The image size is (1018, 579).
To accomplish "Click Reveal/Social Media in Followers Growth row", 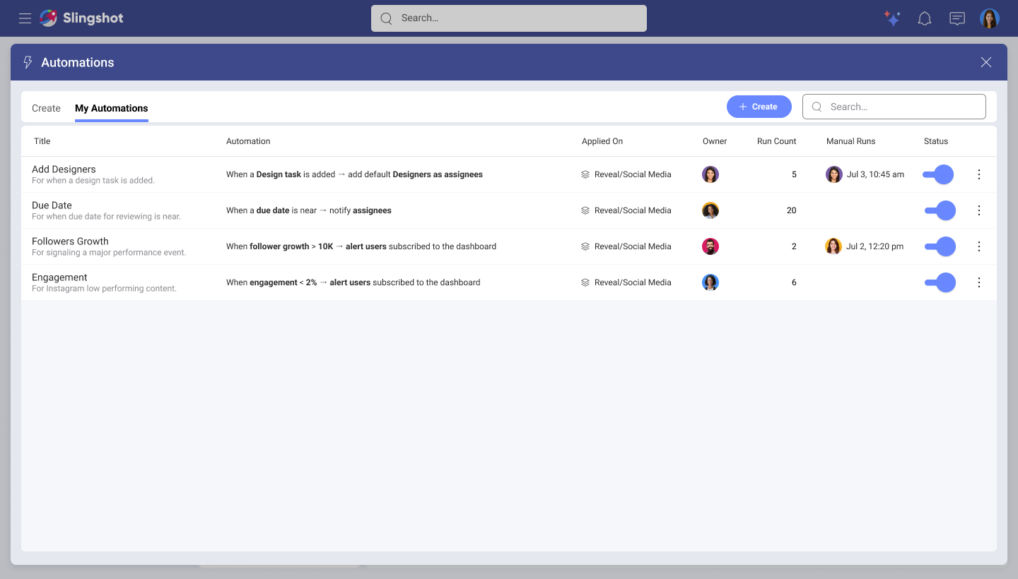I will 633,246.
